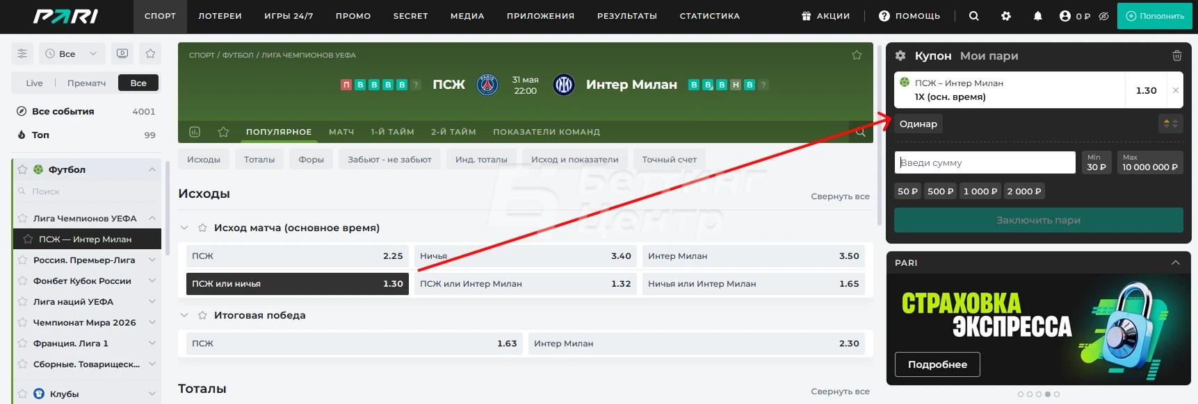
Task: Favorite ПСЖ — Интер Милан sidebar row
Action: point(28,239)
